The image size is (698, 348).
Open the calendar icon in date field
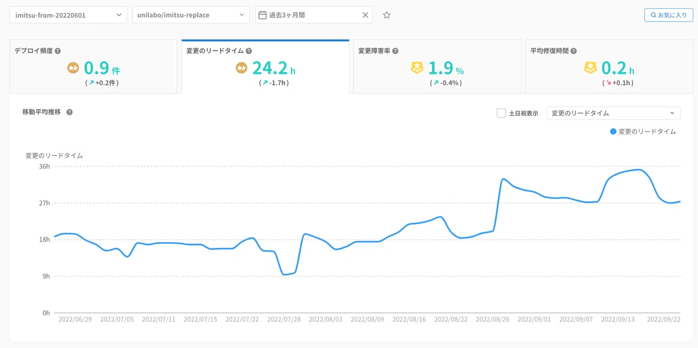point(262,15)
